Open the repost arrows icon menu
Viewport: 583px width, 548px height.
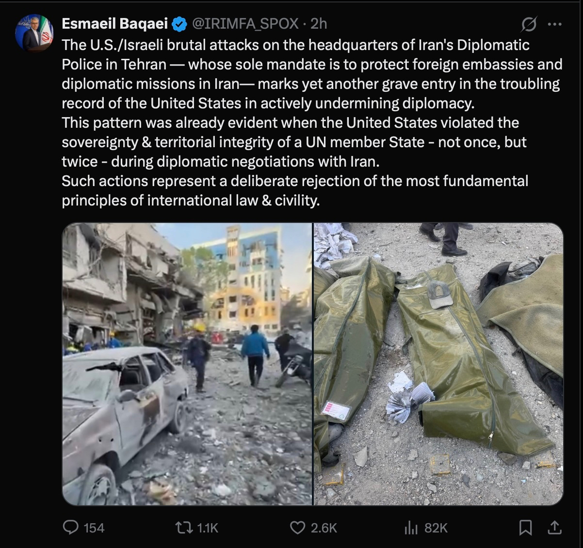[x=184, y=528]
